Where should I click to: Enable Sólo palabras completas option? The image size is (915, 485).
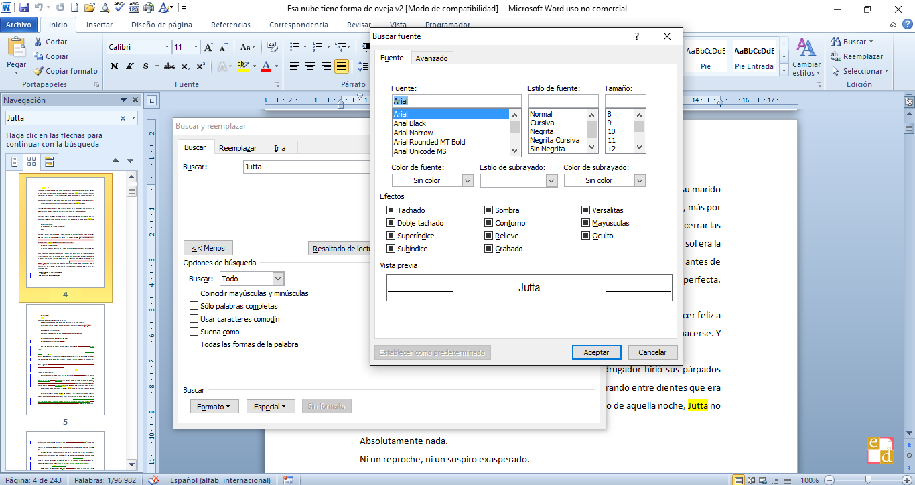pos(194,306)
